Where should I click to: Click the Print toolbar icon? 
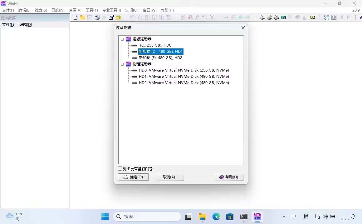click(97, 17)
